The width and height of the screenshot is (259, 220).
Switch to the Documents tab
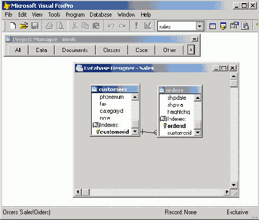(75, 50)
